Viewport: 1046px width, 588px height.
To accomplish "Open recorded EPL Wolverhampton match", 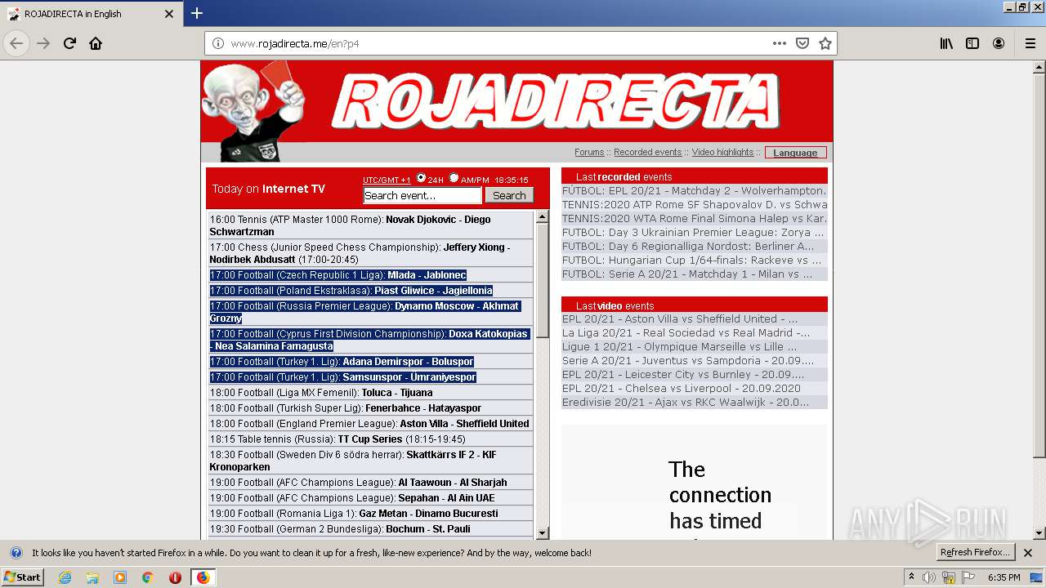I will 694,191.
